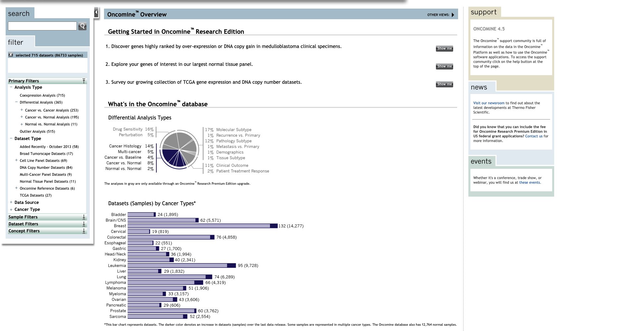Collapse the left sidebar panel arrow

[96, 13]
